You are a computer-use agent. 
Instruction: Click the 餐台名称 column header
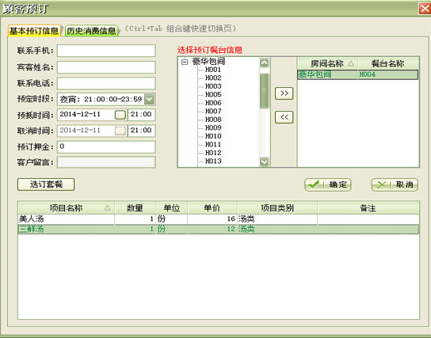[388, 63]
